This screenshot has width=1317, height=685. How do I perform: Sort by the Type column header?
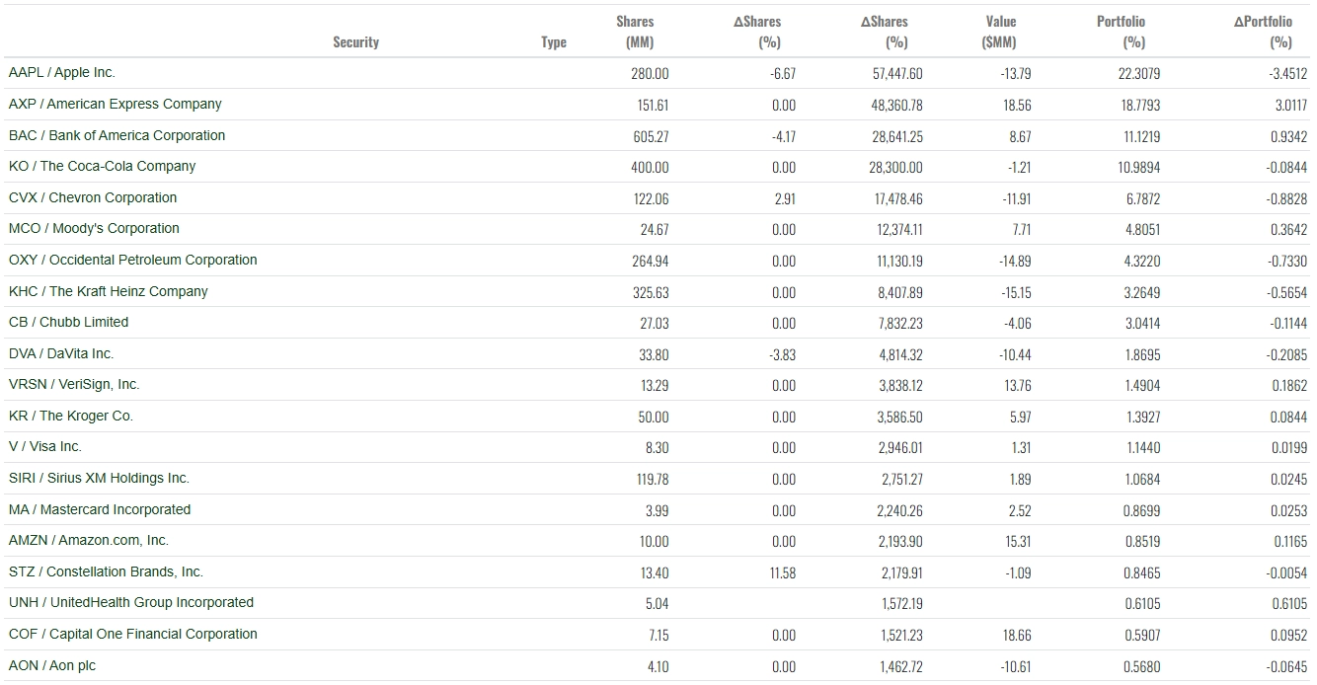[x=554, y=42]
